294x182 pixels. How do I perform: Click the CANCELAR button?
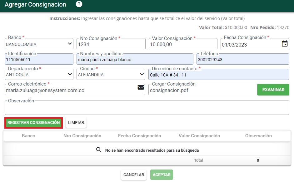pyautogui.click(x=134, y=175)
